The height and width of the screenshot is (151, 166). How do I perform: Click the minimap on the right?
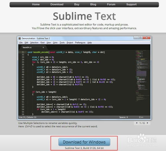[143, 76]
